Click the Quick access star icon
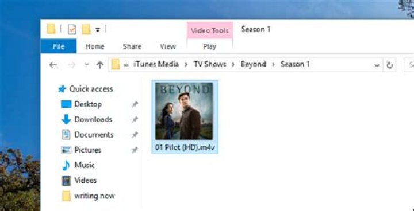Viewport: 414px width, 211px height. pos(62,89)
